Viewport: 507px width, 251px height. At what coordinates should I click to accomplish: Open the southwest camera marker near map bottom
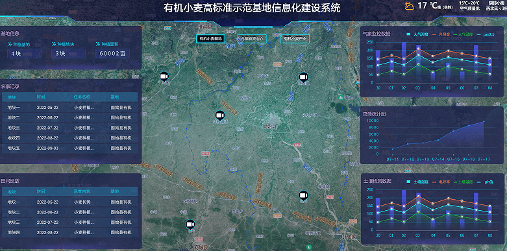click(190, 225)
